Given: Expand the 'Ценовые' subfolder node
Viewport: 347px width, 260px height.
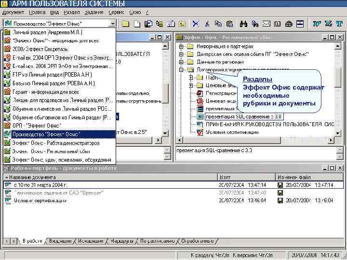Looking at the screenshot, I should pyautogui.click(x=191, y=85).
